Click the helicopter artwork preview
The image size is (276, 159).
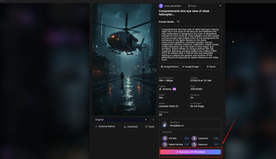[124, 59]
